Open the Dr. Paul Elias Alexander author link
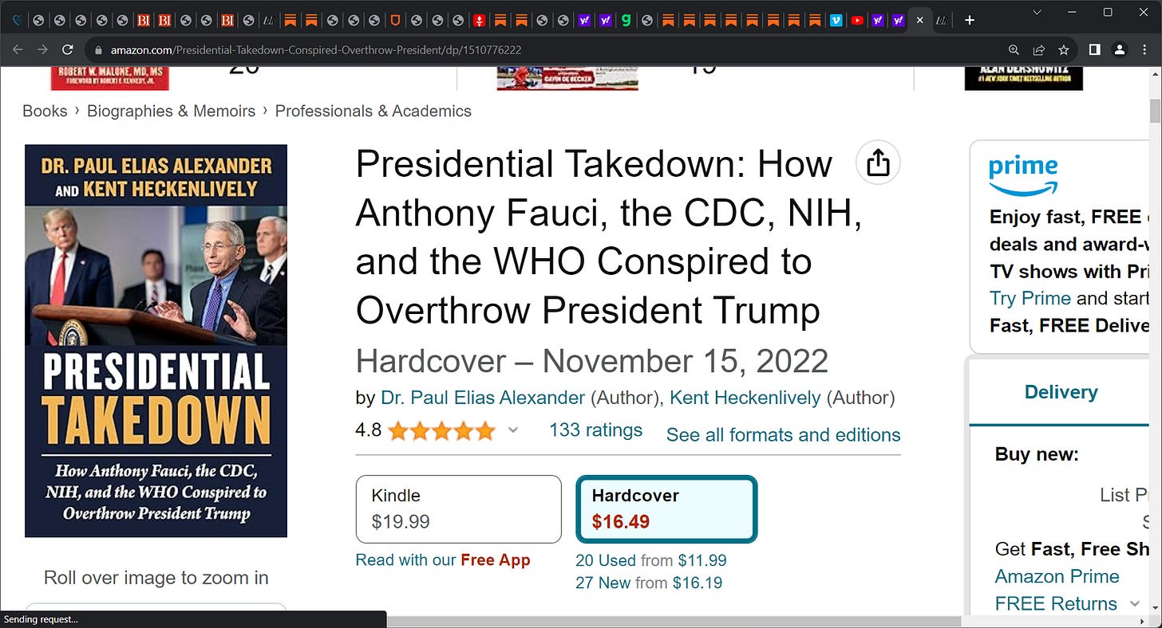The height and width of the screenshot is (628, 1162). click(x=483, y=398)
